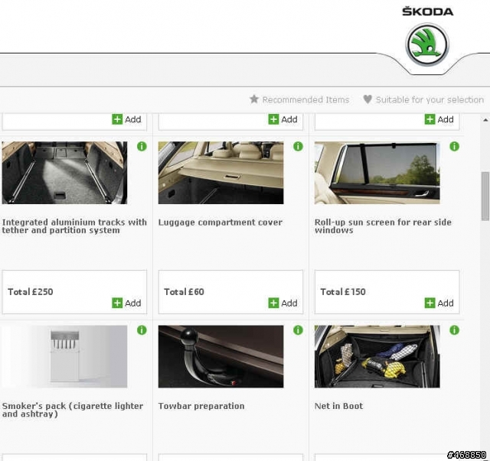The image size is (490, 461).
Task: Click the scrollbar up arrow
Action: 485,120
